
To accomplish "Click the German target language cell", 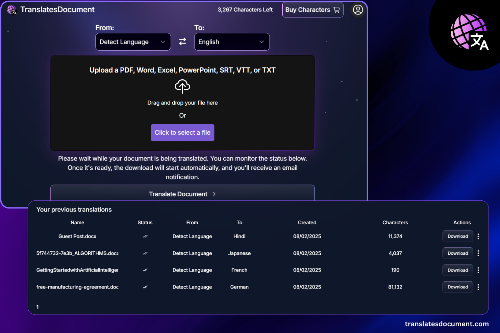I will (x=240, y=287).
